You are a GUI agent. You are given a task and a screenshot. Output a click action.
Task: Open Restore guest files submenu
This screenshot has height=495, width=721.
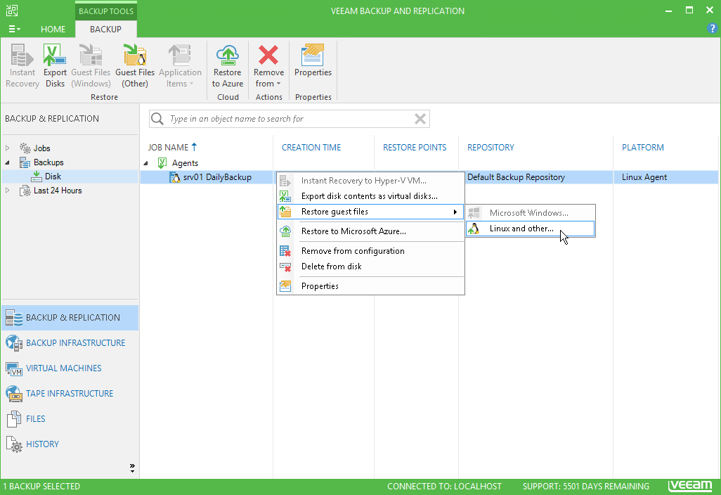[x=370, y=212]
